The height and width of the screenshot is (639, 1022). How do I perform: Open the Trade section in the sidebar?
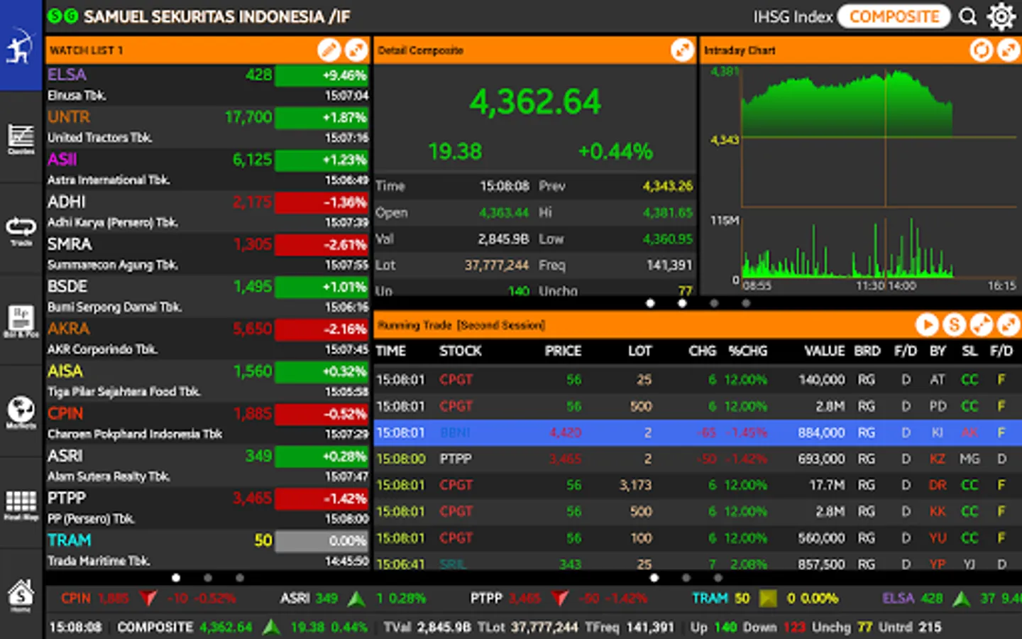point(21,230)
